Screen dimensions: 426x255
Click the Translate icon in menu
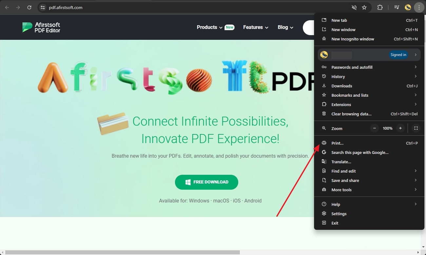[324, 161]
